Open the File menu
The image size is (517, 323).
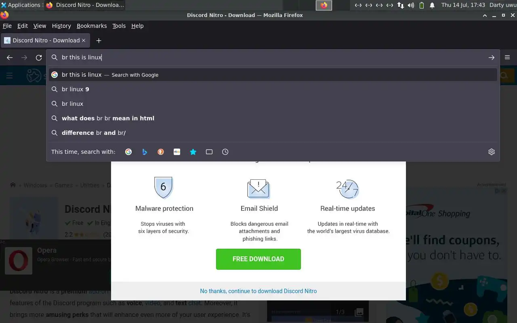click(x=7, y=26)
